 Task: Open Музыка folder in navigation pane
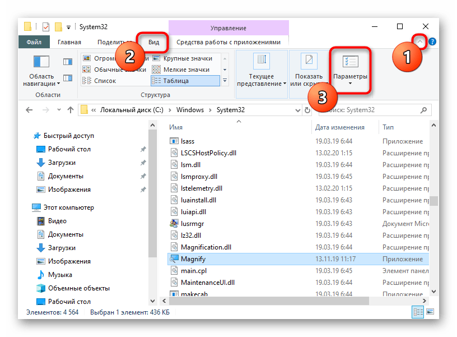[60, 275]
